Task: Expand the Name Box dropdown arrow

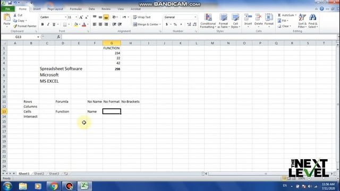Action: pos(38,37)
